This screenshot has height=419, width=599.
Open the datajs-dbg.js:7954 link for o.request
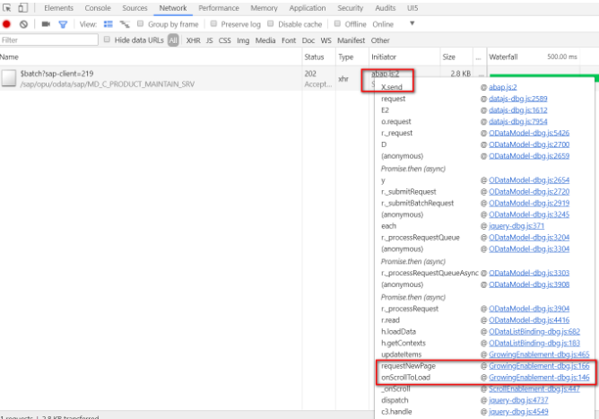(517, 121)
